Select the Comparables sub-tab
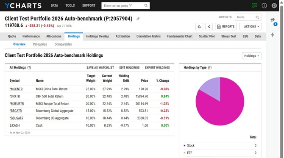Image resolution: width=284 pixels, height=158 pixels. coord(63,44)
